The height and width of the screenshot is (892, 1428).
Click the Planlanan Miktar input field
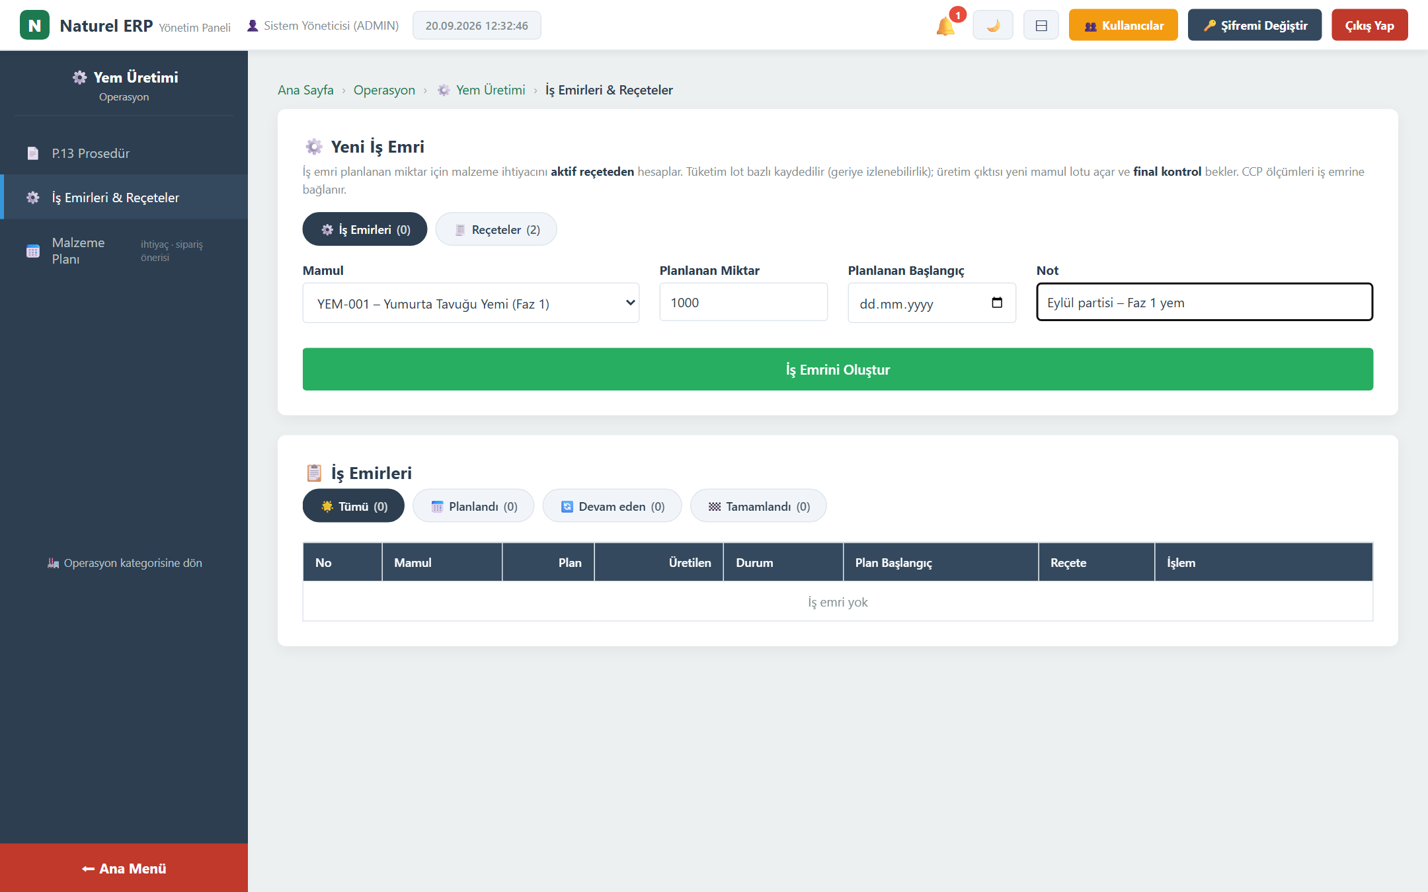click(743, 303)
